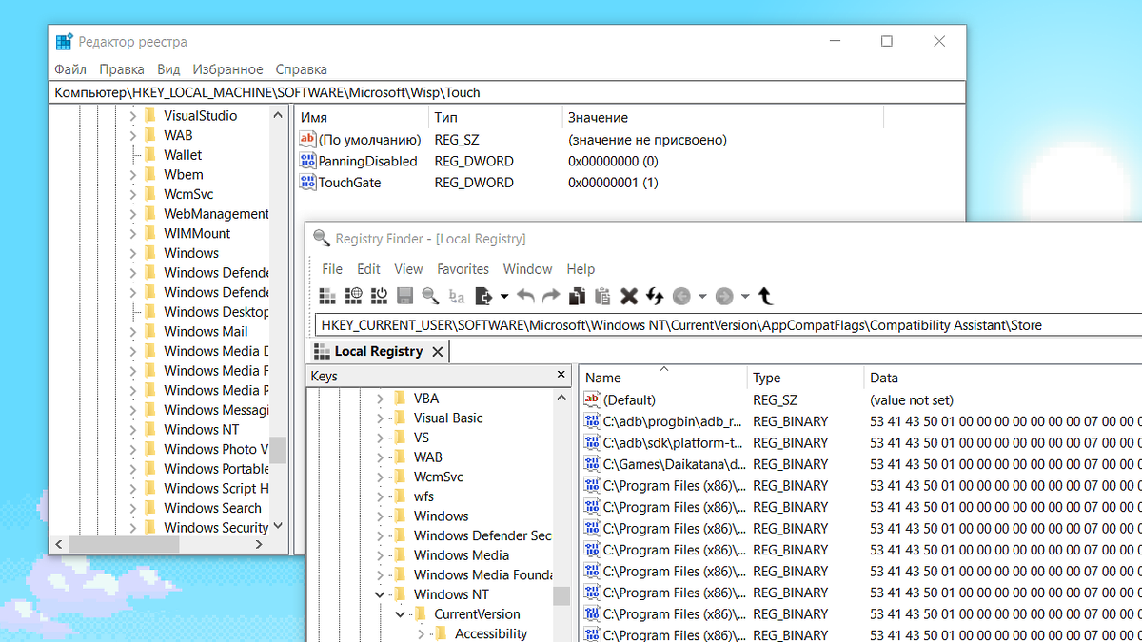Go up one level with up-arrow icon
Viewport: 1142px width, 642px height.
(765, 297)
